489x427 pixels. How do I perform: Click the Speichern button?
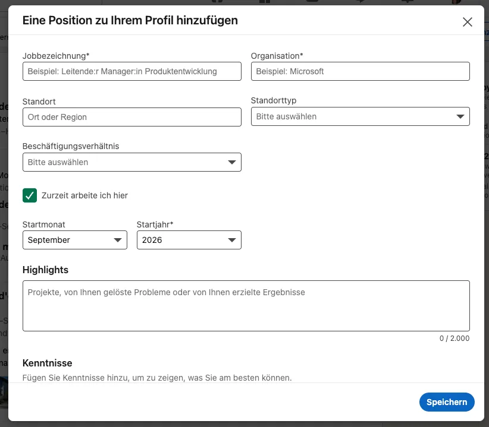tap(447, 402)
